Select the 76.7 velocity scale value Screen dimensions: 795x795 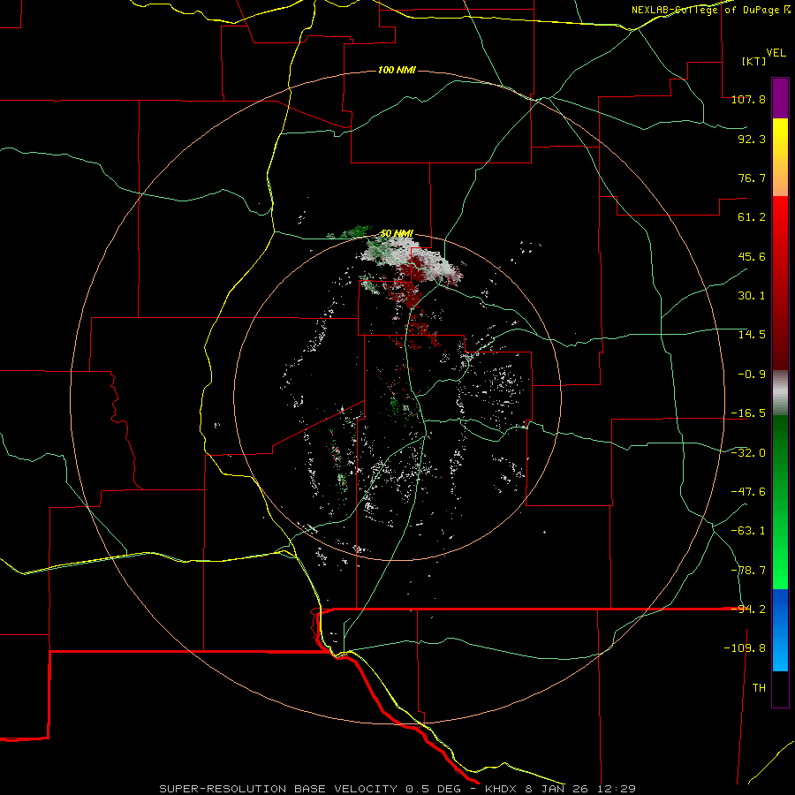[x=752, y=178]
